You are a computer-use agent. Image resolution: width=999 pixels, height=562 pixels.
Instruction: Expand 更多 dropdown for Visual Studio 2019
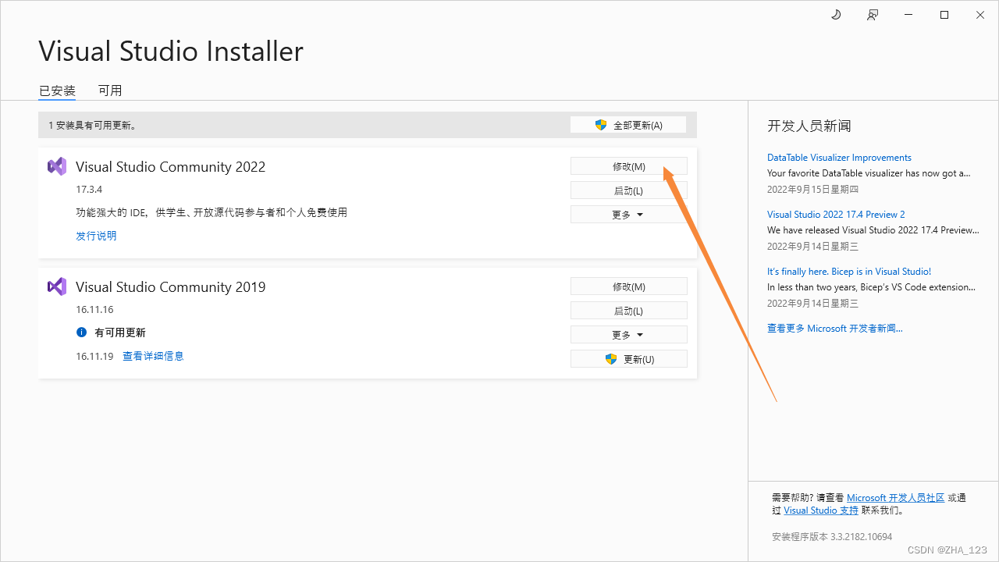point(629,335)
